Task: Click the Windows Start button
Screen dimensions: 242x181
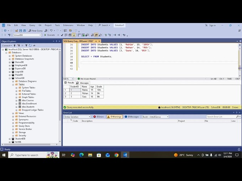Action: (x=4, y=155)
